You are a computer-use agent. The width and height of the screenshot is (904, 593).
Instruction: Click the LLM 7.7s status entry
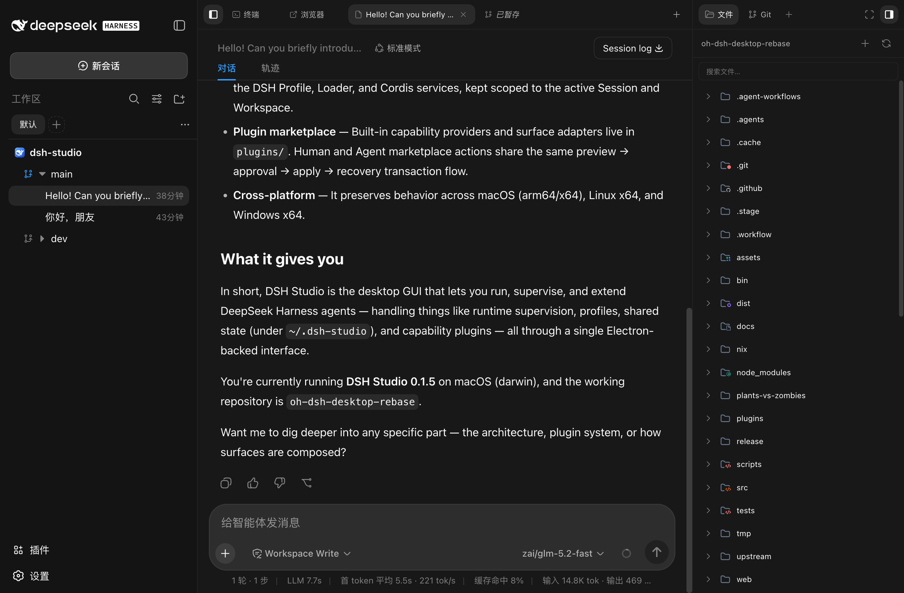(304, 581)
